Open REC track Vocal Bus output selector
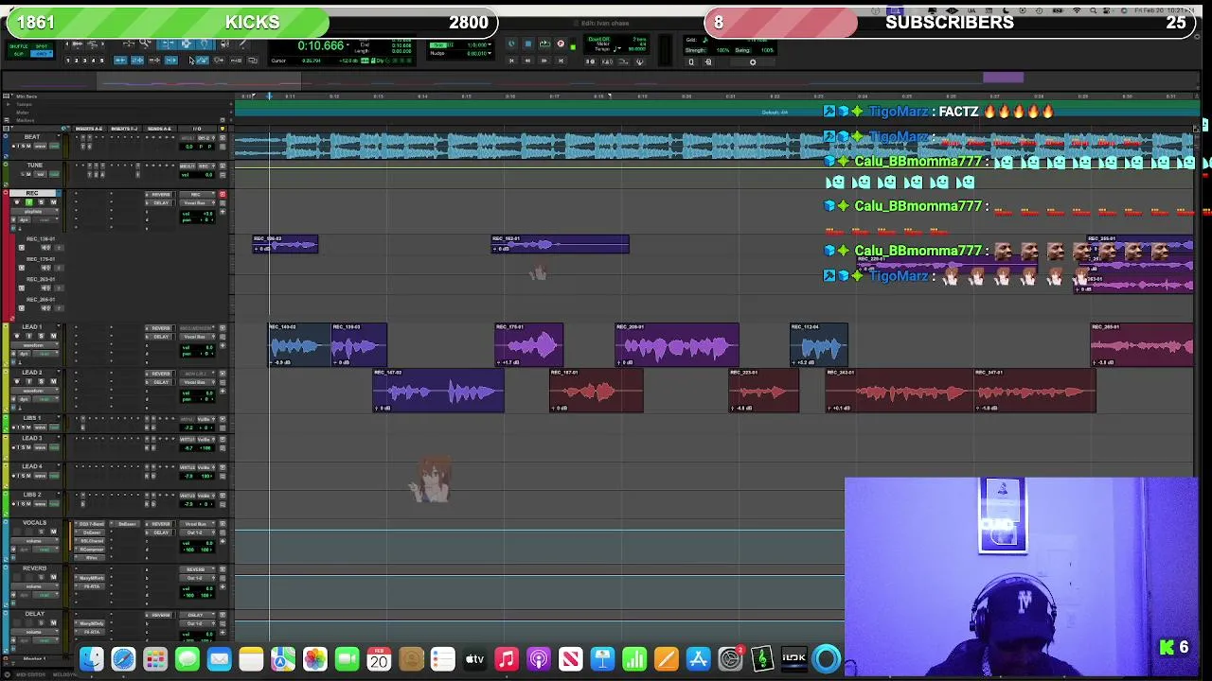1212x681 pixels. click(197, 202)
